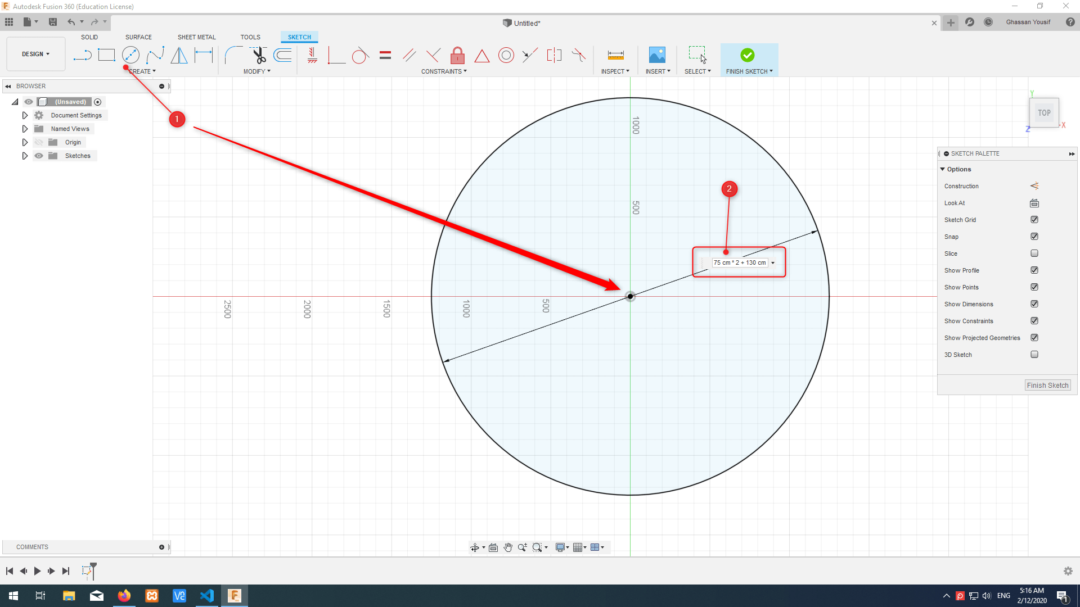Viewport: 1080px width, 607px height.
Task: Click the TOP view cube face
Action: 1044,113
